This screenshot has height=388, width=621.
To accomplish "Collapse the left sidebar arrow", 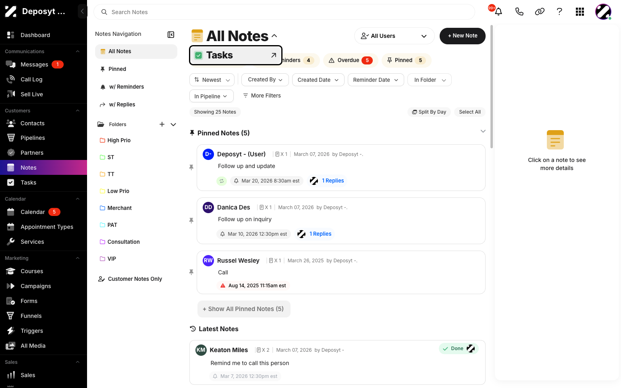I will [x=82, y=11].
